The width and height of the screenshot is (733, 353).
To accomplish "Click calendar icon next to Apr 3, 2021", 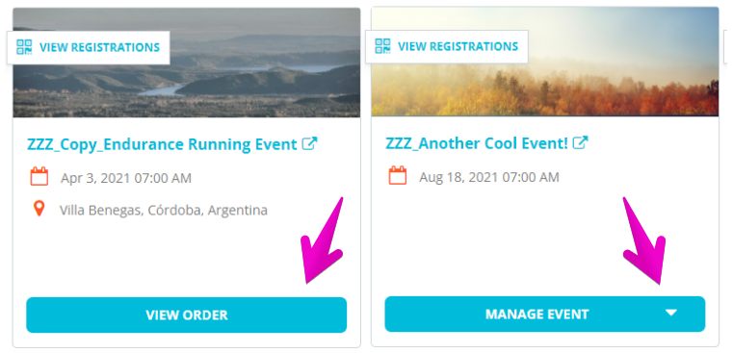I will [39, 177].
